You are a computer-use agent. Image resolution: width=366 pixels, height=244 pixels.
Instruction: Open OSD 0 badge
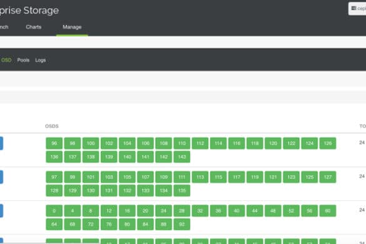point(54,211)
